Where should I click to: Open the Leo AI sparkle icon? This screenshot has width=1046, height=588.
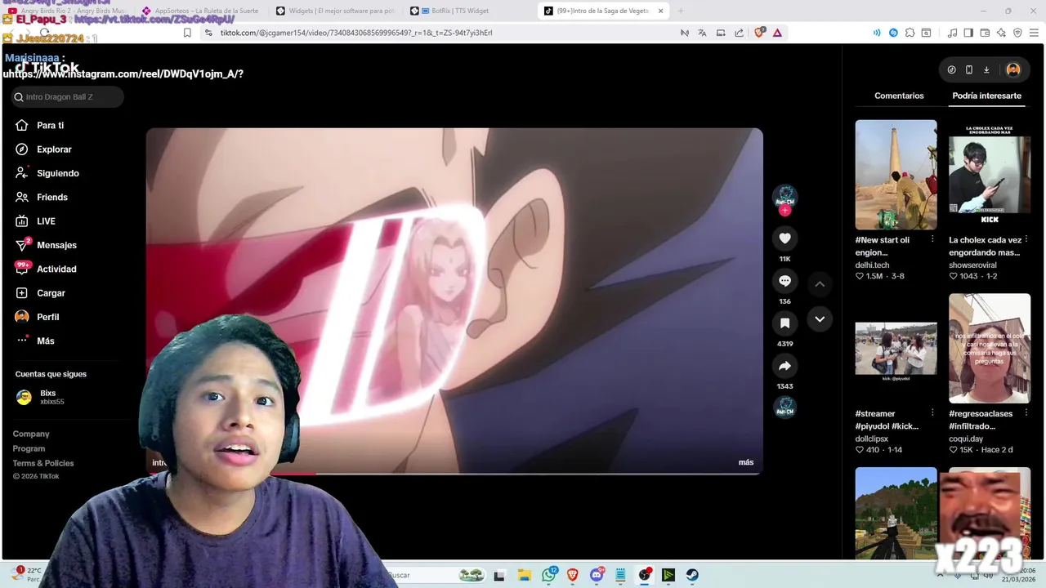point(1001,33)
